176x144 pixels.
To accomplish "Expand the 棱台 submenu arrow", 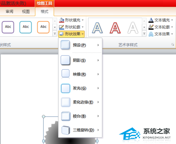I will coord(98,116).
